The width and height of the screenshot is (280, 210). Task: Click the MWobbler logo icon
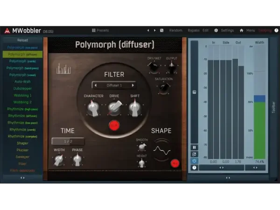(x=7, y=31)
